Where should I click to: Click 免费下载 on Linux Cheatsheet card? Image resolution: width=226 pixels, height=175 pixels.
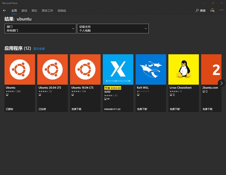coord(175,109)
